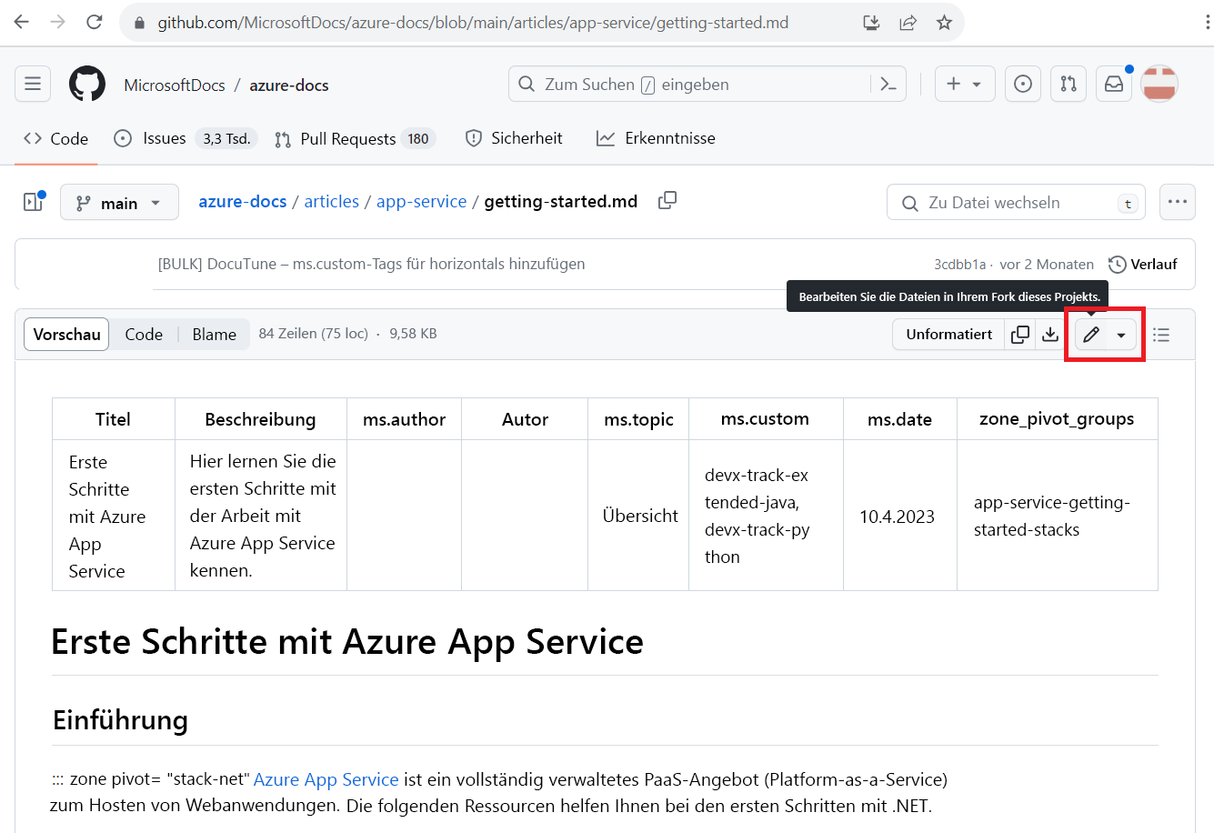
Task: Select app-service-getting-started-stacks cell text
Action: point(1052,516)
